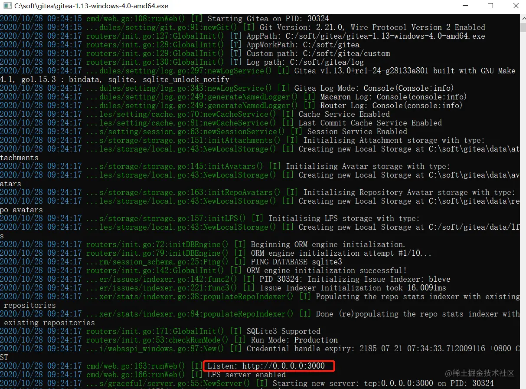Click 'Log path: C:/soft/gitea/log' text

coord(305,62)
